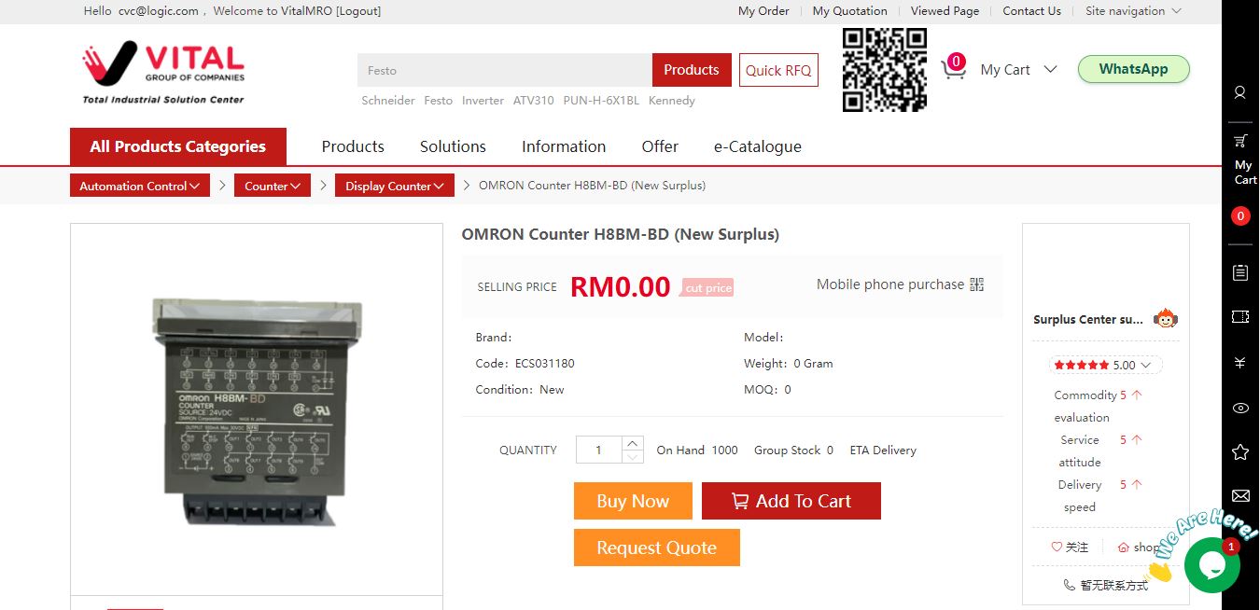The image size is (1260, 610).
Task: Expand the Display Counter breadcrumb dropdown
Action: click(395, 186)
